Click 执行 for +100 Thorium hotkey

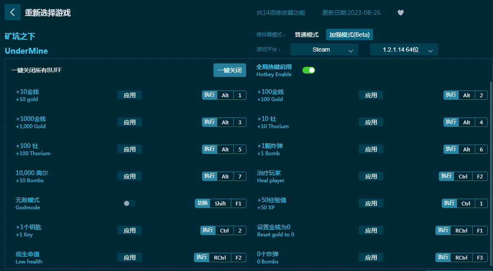210,149
